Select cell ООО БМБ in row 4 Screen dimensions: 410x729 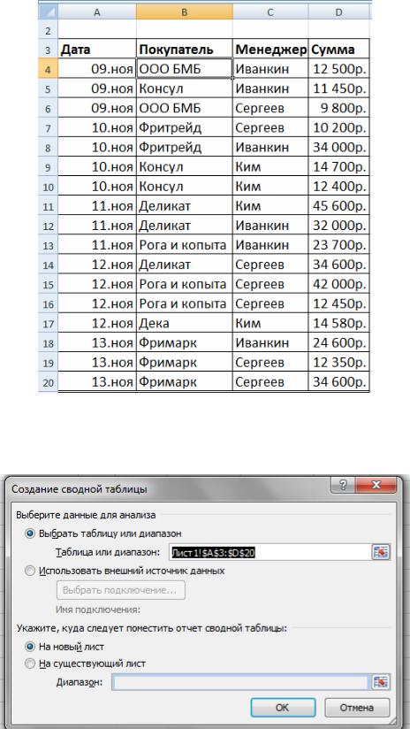click(185, 69)
